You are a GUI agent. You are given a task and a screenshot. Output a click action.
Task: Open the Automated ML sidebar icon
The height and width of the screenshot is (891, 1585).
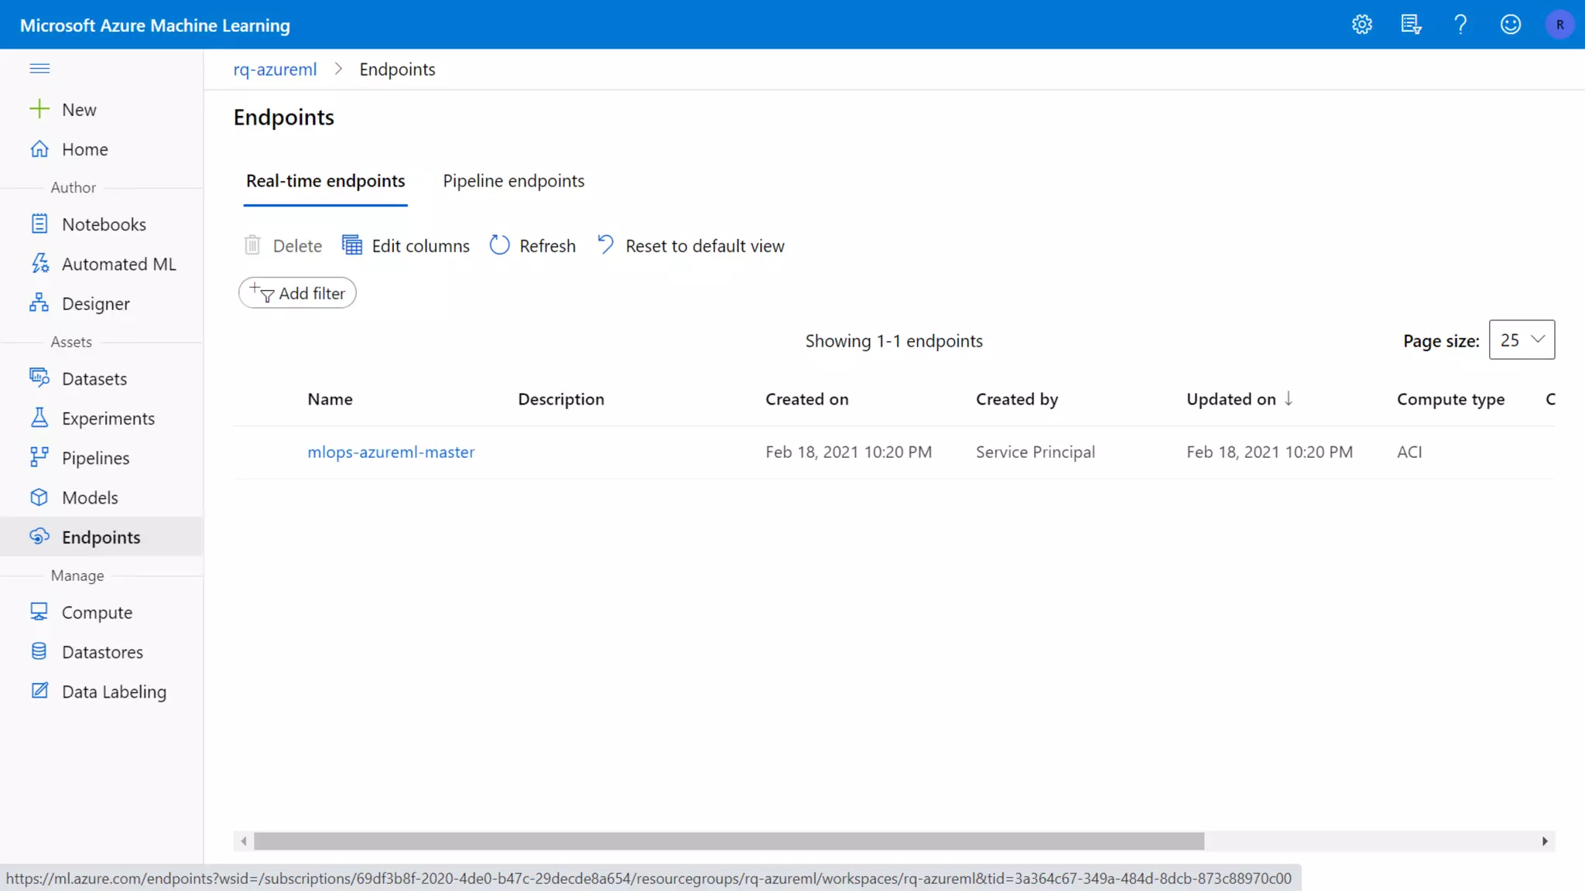point(39,264)
